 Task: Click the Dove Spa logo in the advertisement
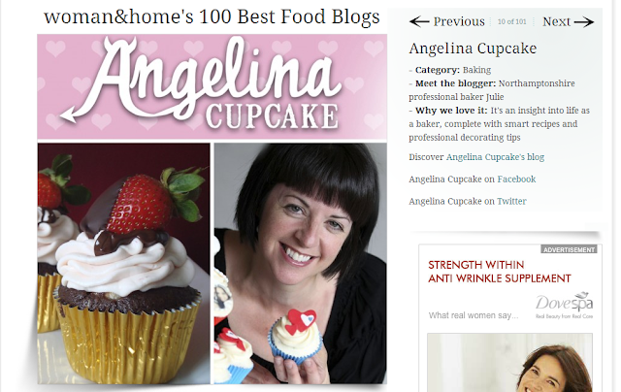(x=565, y=306)
